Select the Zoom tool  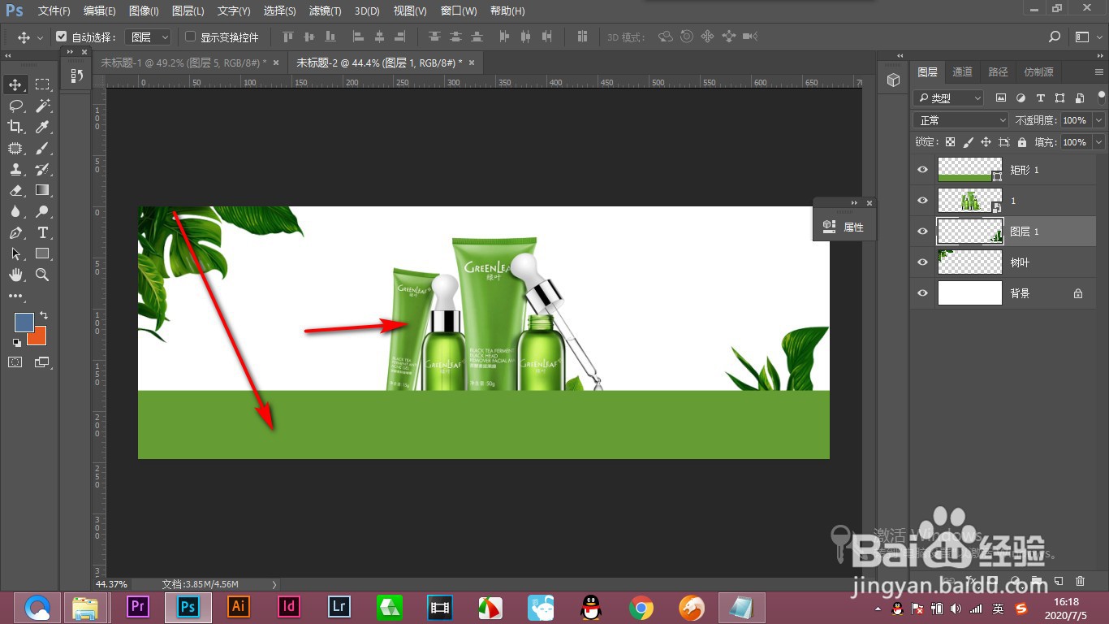click(x=43, y=275)
